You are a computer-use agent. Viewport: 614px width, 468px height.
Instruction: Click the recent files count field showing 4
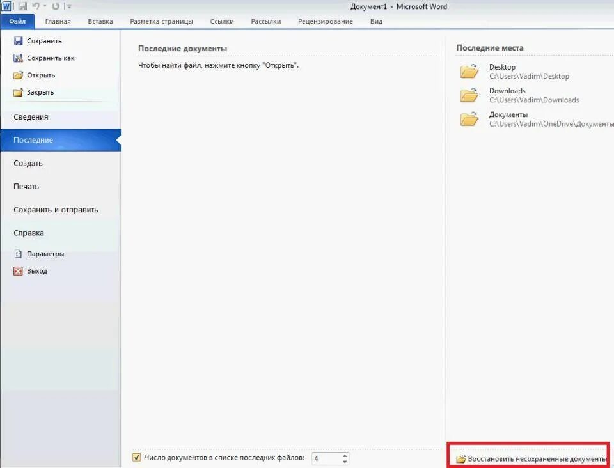point(327,458)
